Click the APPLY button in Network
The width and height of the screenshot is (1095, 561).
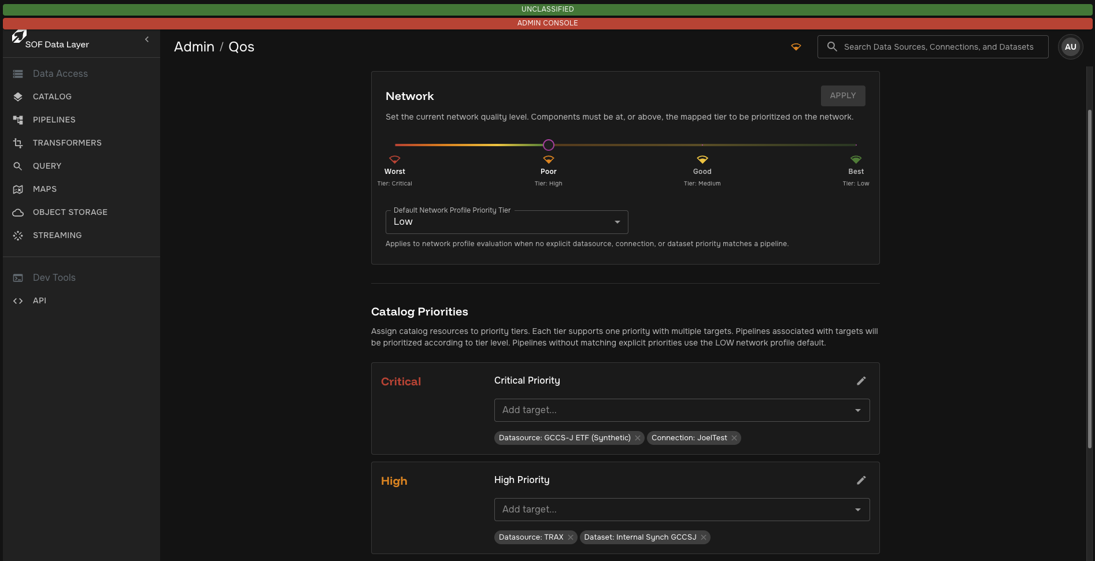[x=843, y=96]
